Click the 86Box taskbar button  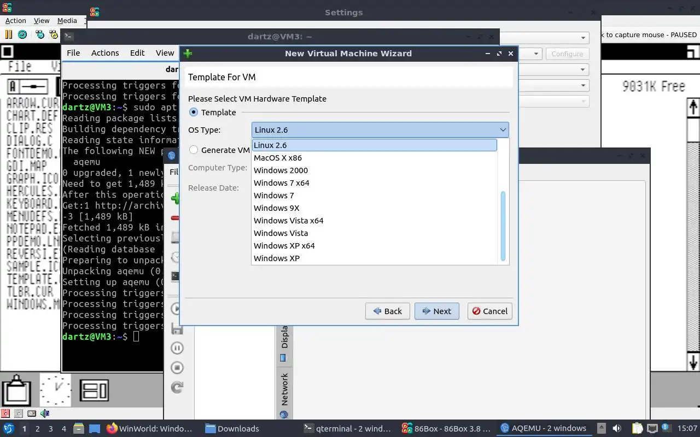[x=446, y=428]
